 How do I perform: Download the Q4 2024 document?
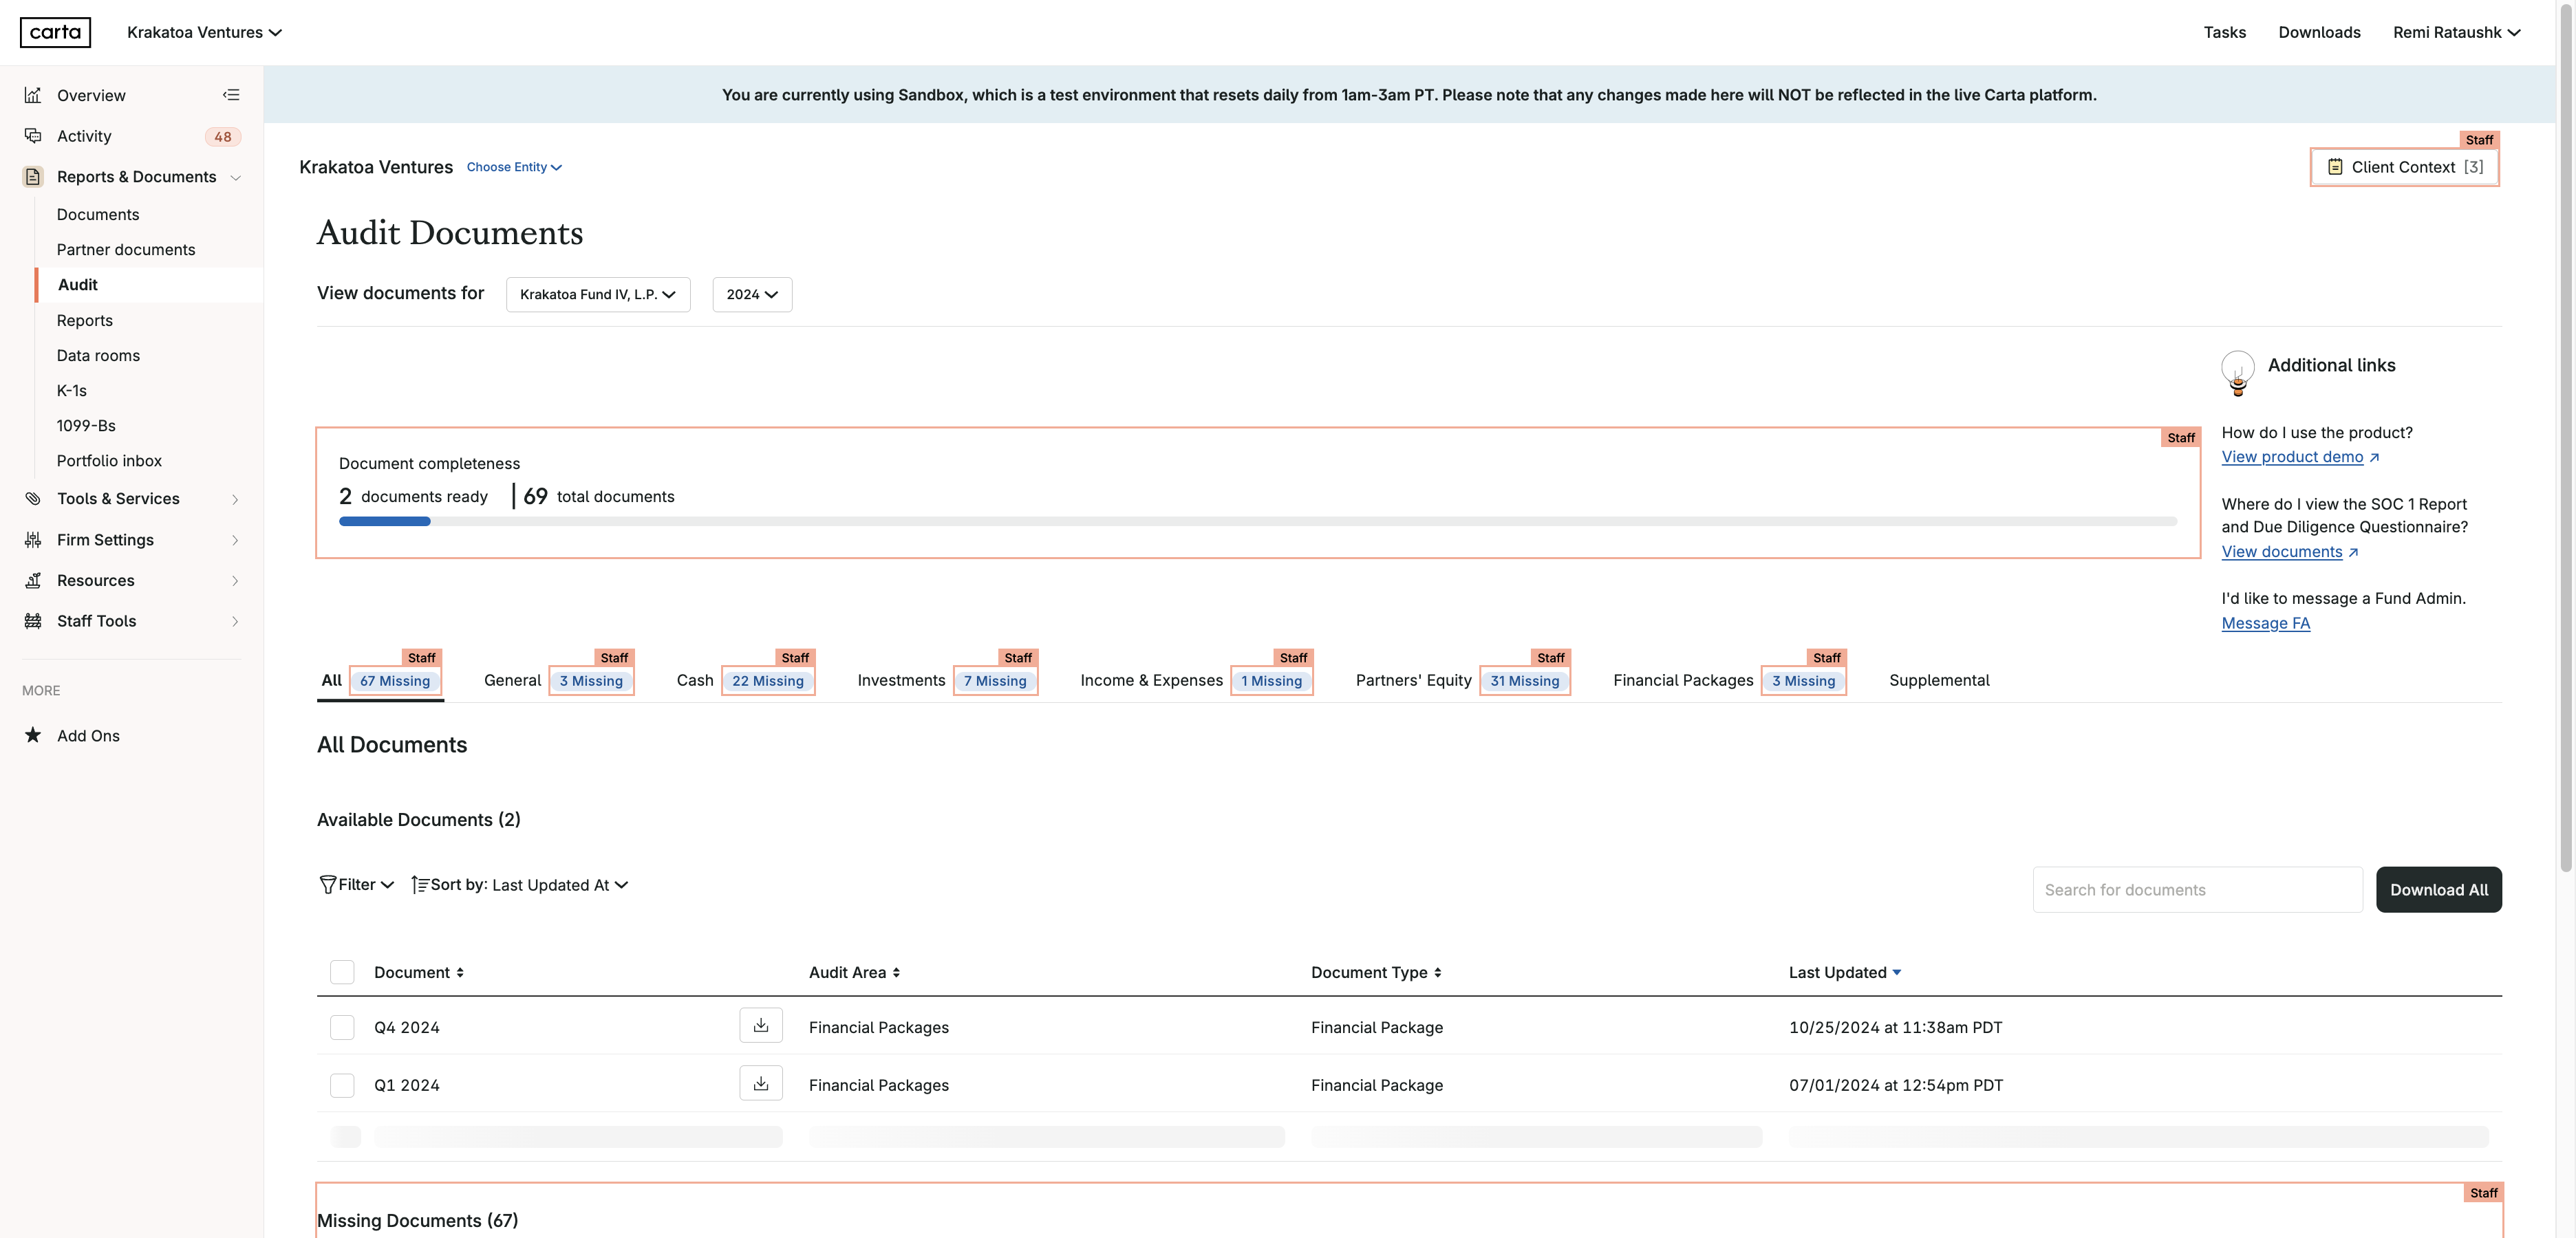click(761, 1025)
